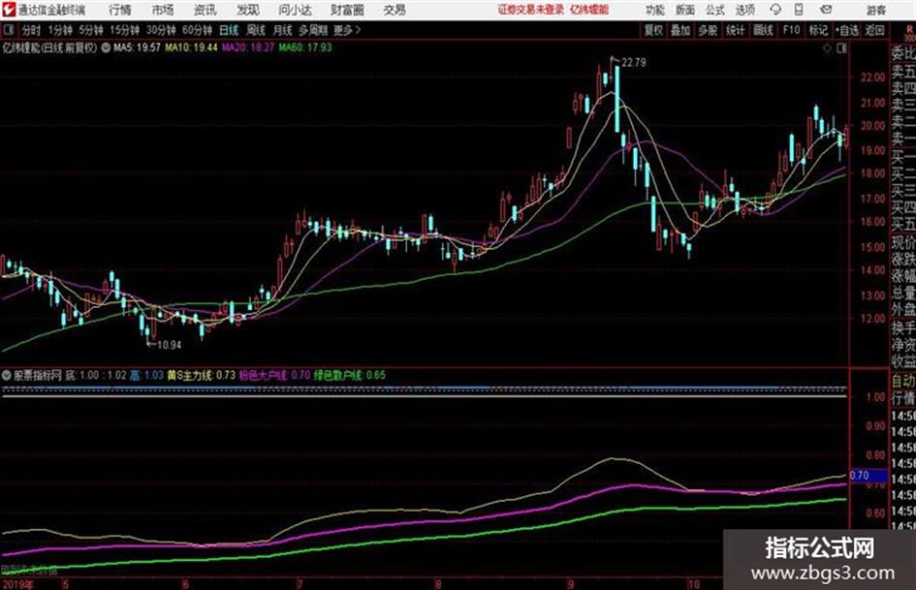Click the 粉色大户线: 0.70 indicator label
The width and height of the screenshot is (916, 590).
point(274,375)
